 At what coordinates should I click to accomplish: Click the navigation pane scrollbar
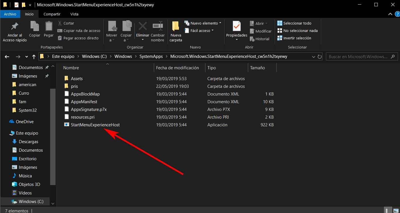(53, 137)
